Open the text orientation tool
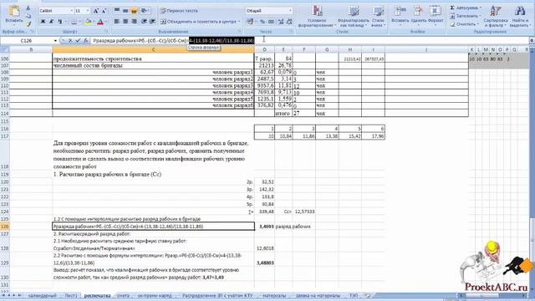The image size is (535, 301). tap(145, 11)
